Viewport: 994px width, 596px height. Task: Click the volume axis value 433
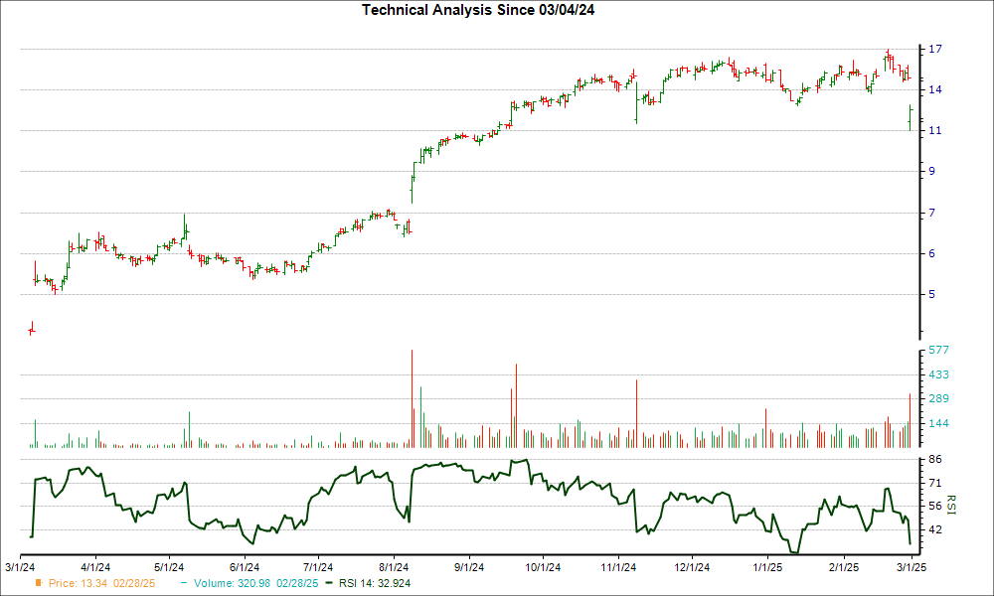[x=939, y=374]
